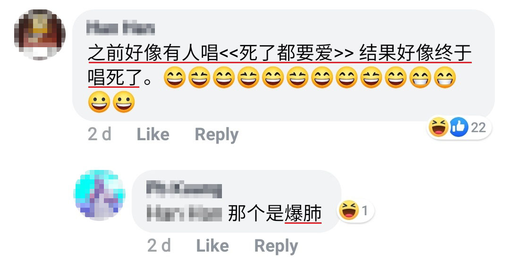The width and height of the screenshot is (510, 262).
Task: Click the last smiley emoji on the bottom emoji row
Action: pyautogui.click(x=124, y=102)
